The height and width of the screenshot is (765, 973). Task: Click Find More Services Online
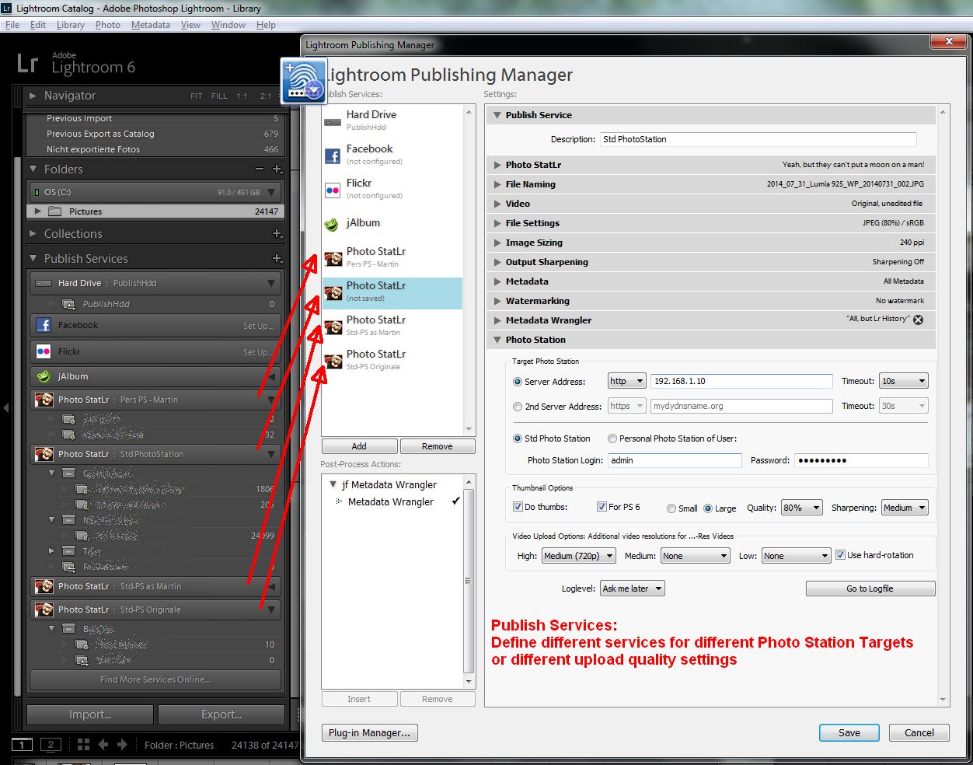[x=155, y=679]
